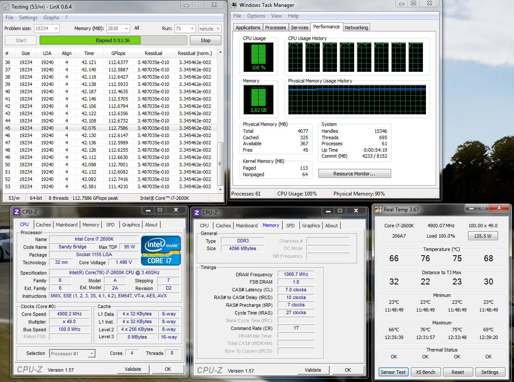
Task: Open the Processes tab in Task Manager
Action: pos(275,28)
